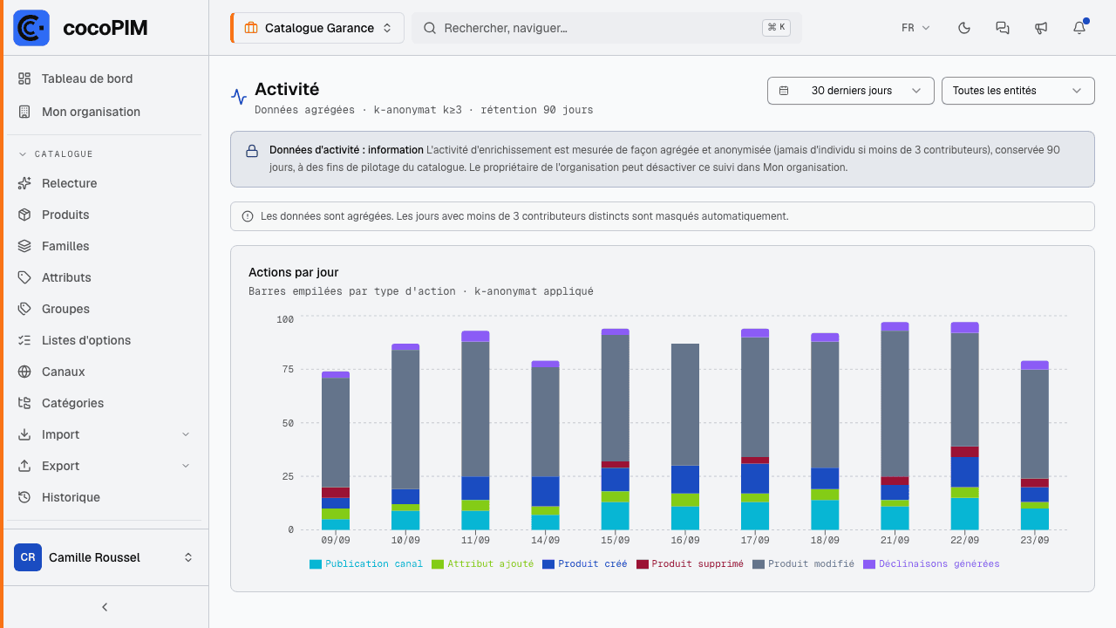Expand the Import submenu chevron
This screenshot has height=628, width=1116.
click(186, 434)
